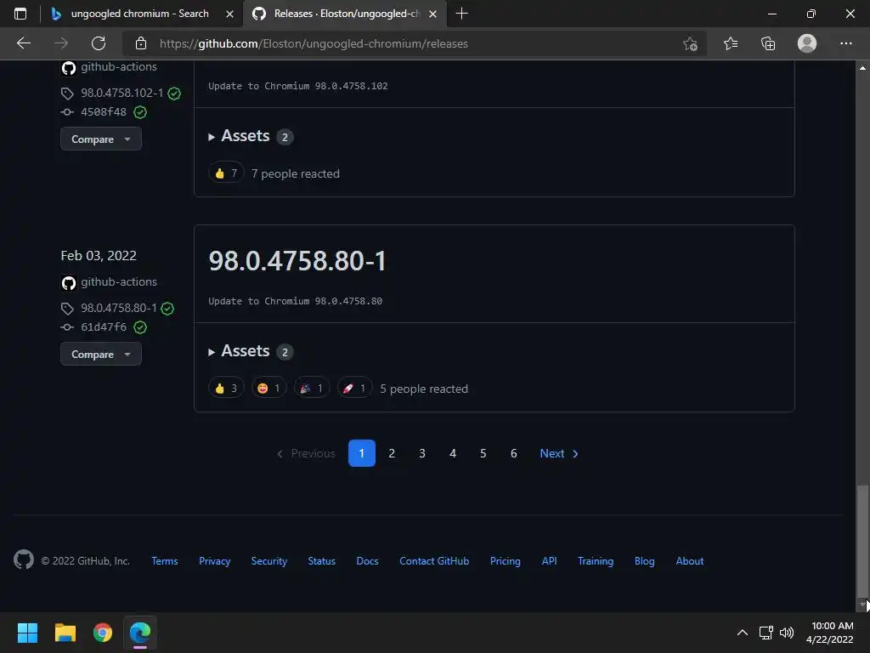The image size is (870, 653).
Task: Add this page to favorites
Action: point(690,43)
